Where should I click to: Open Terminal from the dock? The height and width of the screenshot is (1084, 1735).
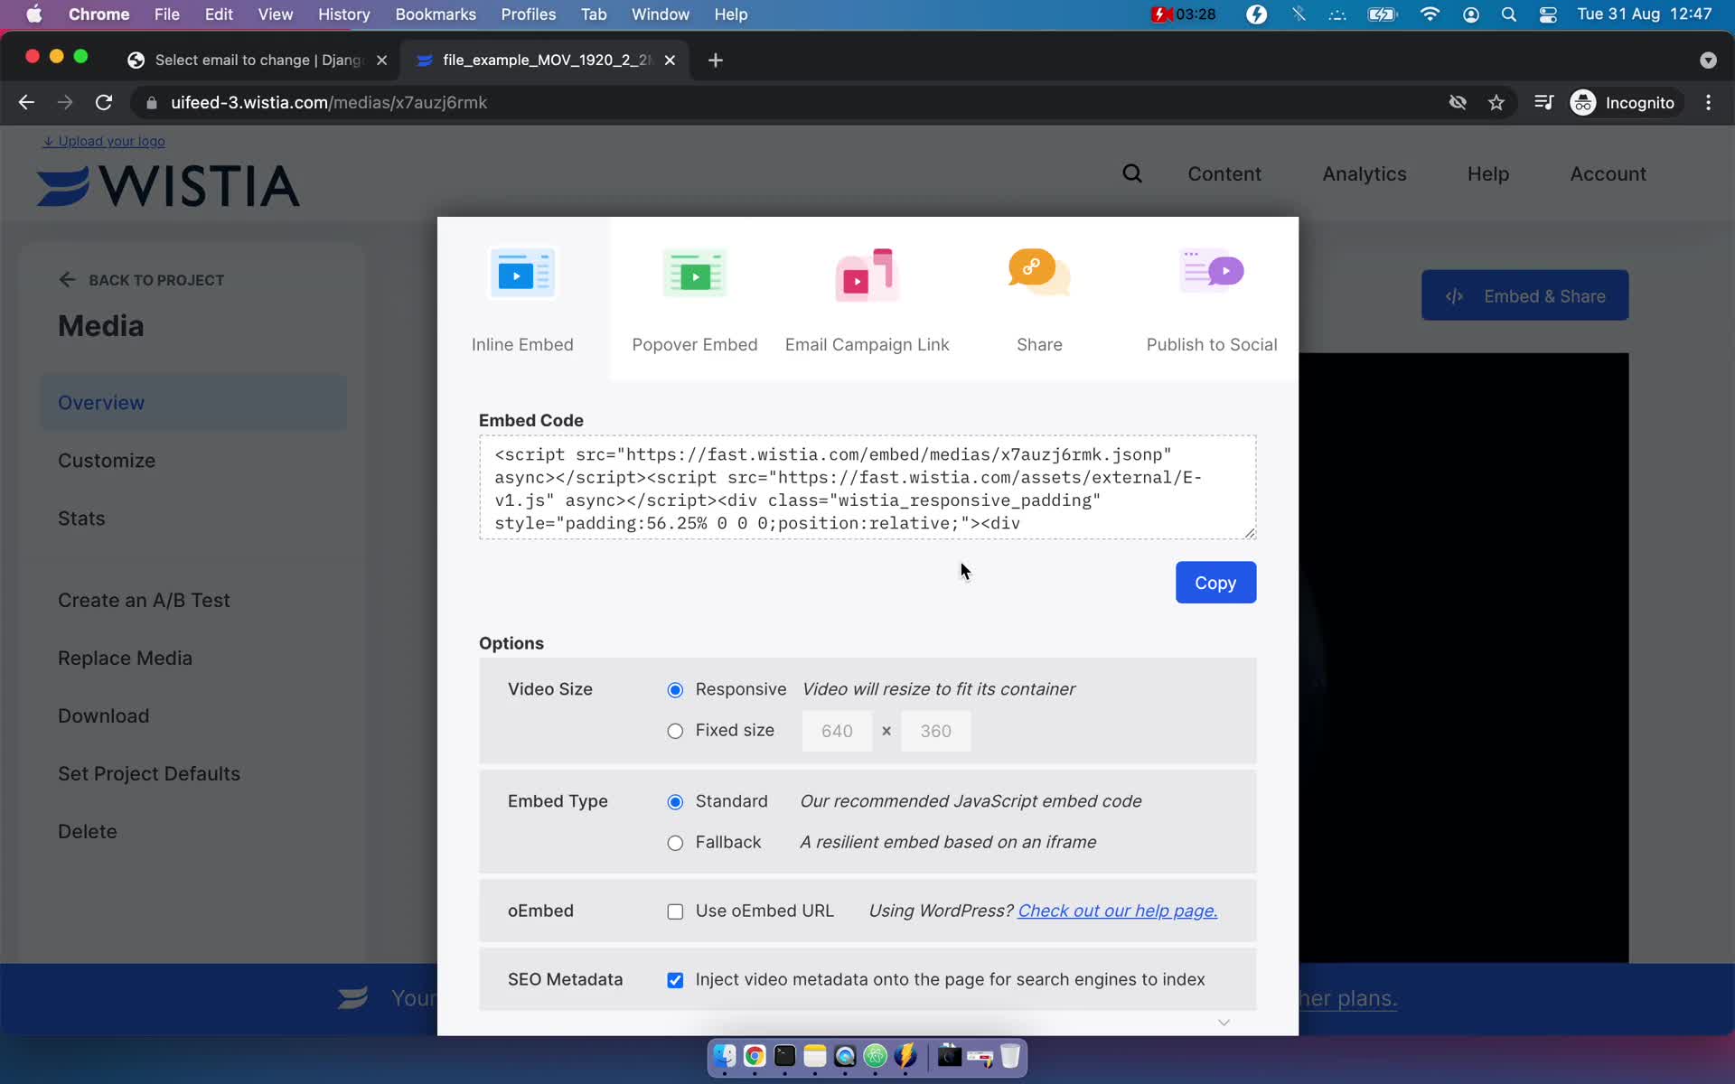point(784,1055)
